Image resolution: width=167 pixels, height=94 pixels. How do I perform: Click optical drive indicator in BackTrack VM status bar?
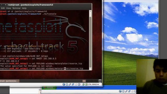click(x=67, y=84)
